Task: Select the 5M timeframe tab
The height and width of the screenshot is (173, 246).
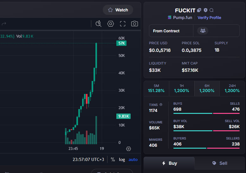Action: (156, 89)
